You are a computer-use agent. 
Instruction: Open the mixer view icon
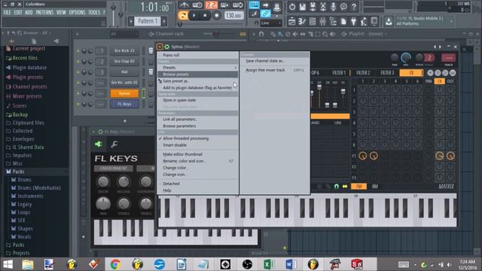[x=323, y=22]
